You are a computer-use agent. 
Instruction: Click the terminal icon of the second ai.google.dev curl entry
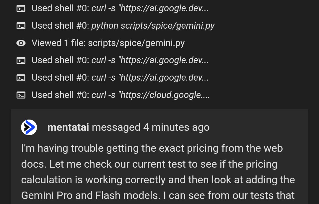pyautogui.click(x=21, y=61)
